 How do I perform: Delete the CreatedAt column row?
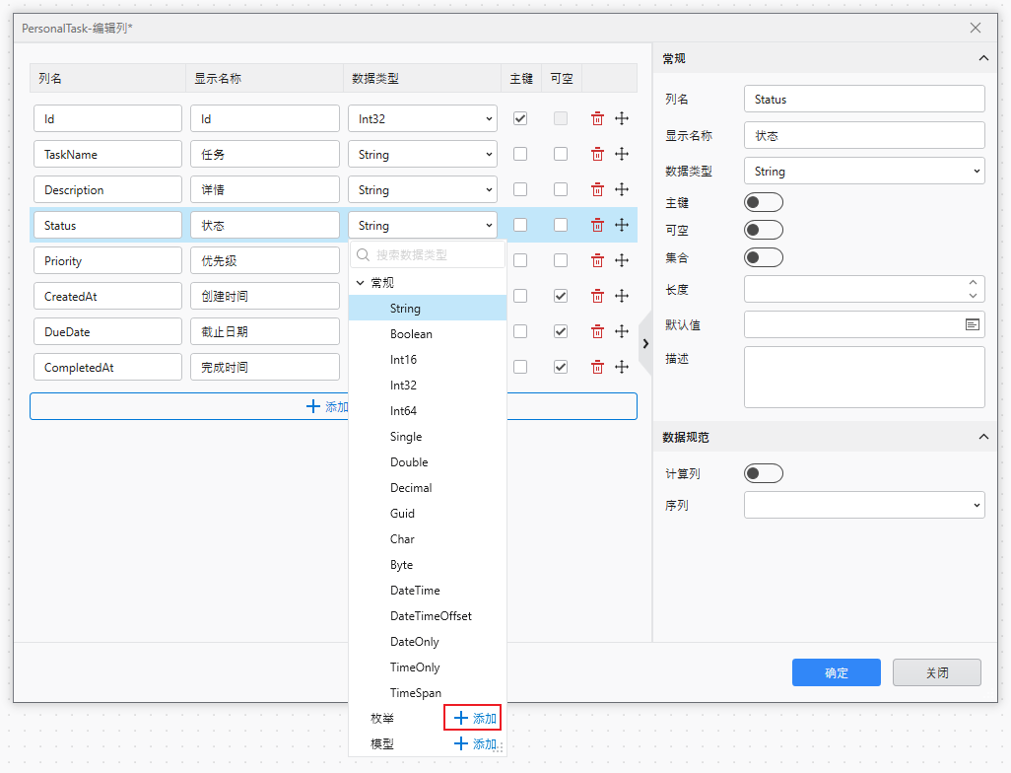(597, 295)
